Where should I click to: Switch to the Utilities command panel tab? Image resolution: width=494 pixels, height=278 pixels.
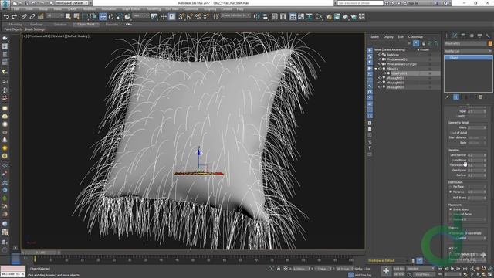(488, 36)
